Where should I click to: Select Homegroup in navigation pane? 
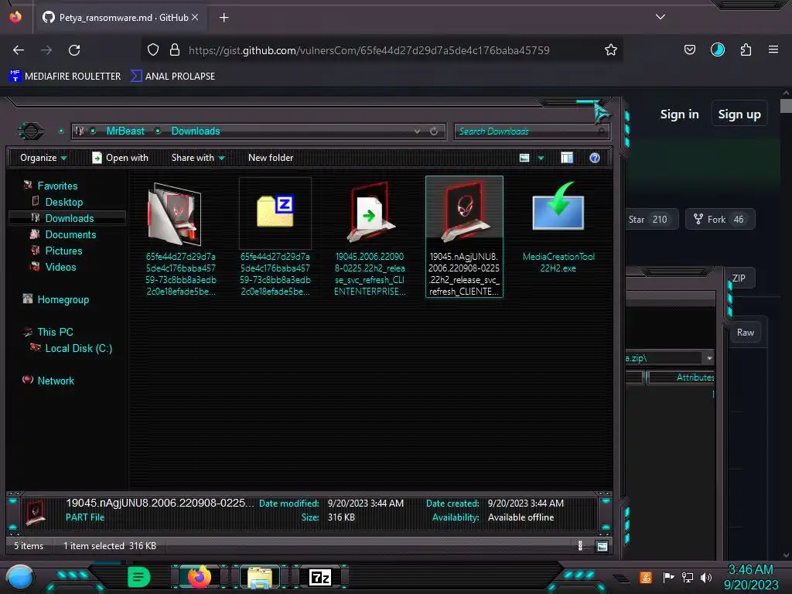click(x=63, y=299)
